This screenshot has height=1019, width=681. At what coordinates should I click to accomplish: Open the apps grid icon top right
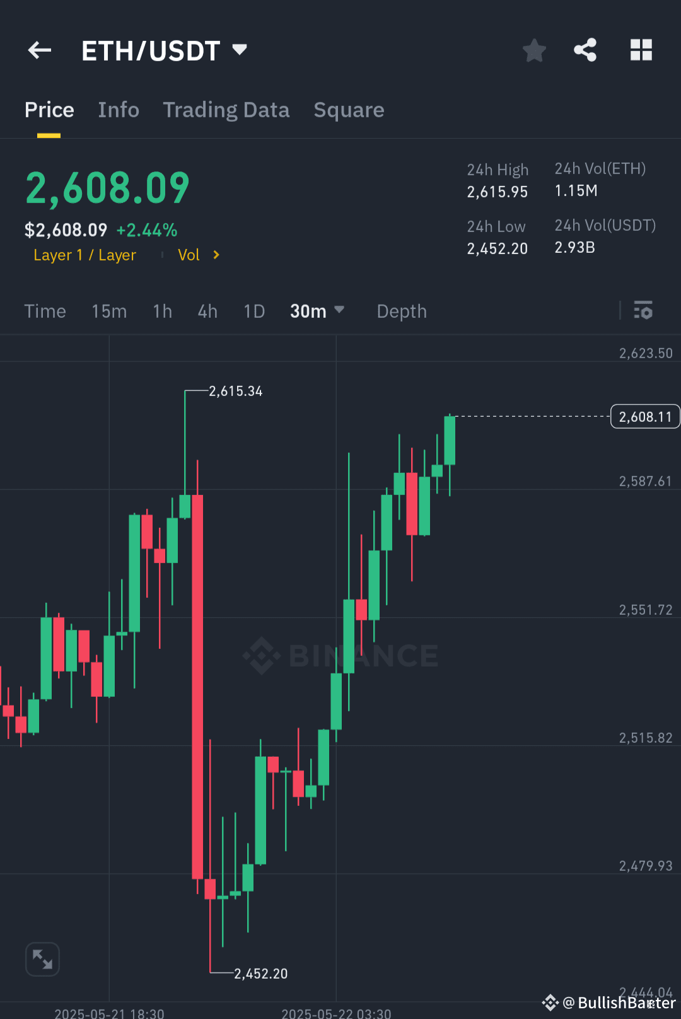pyautogui.click(x=641, y=50)
